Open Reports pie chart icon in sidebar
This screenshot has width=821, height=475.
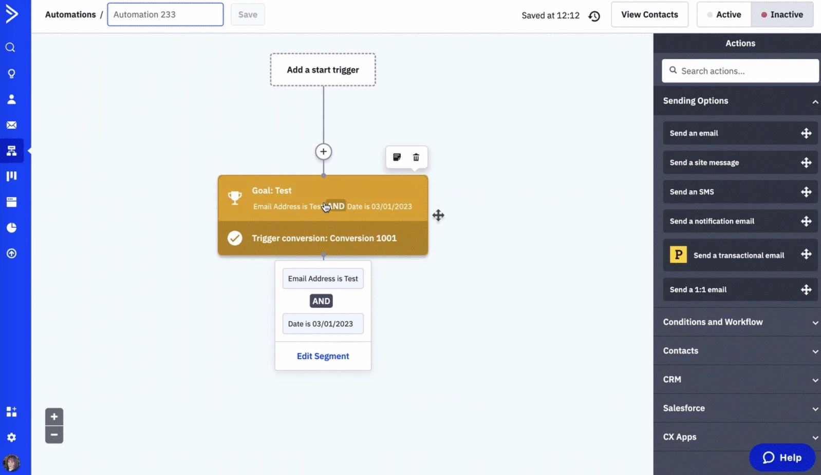tap(11, 228)
